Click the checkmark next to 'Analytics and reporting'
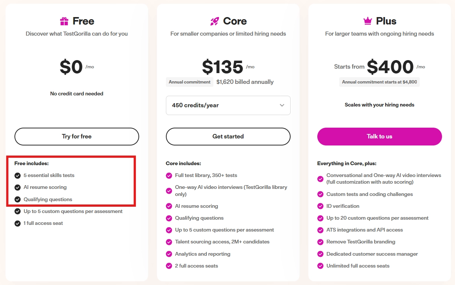This screenshot has height=285, width=455. click(169, 254)
